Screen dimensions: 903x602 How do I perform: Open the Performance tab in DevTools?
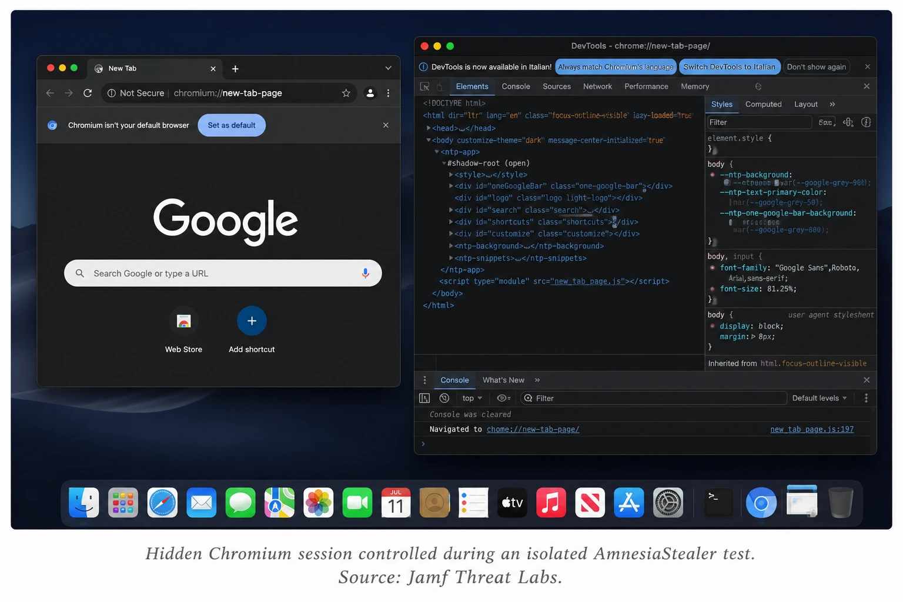pos(646,86)
